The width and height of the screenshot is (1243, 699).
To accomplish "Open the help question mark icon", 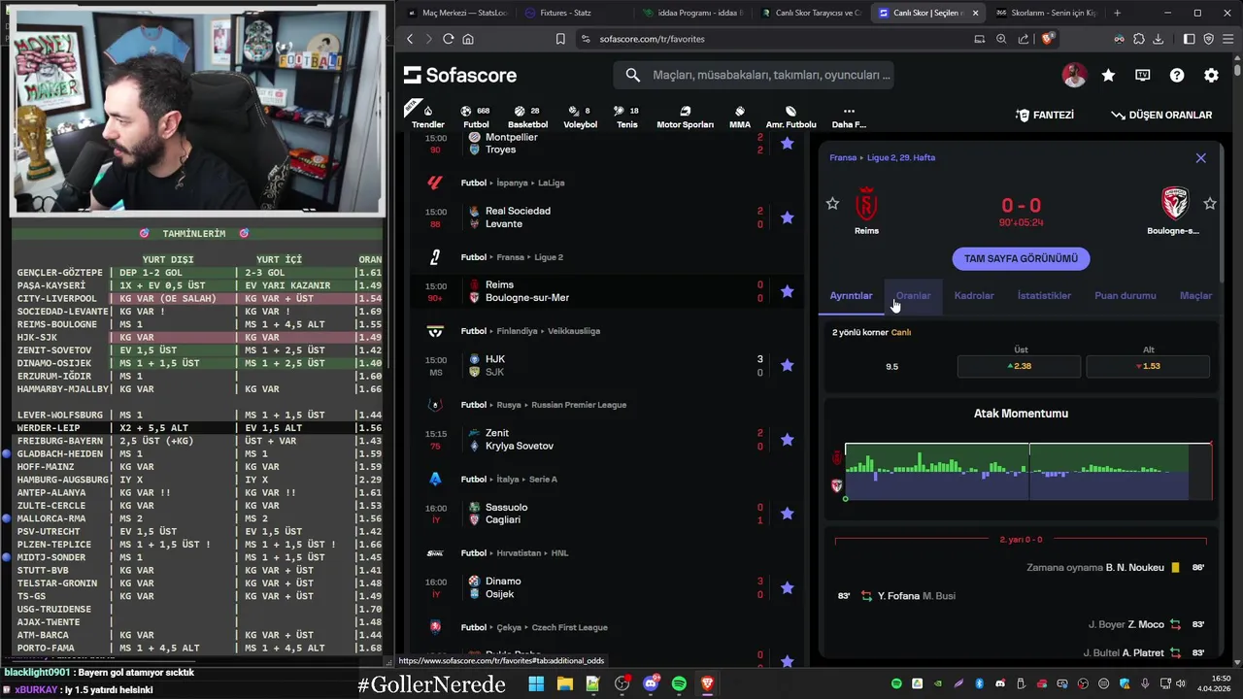I will point(1177,75).
